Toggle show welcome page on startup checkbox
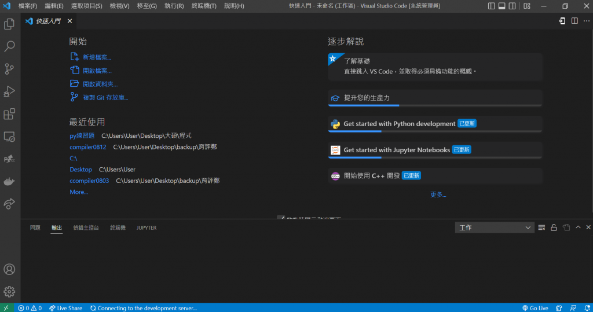Image resolution: width=593 pixels, height=312 pixels. pyautogui.click(x=281, y=218)
